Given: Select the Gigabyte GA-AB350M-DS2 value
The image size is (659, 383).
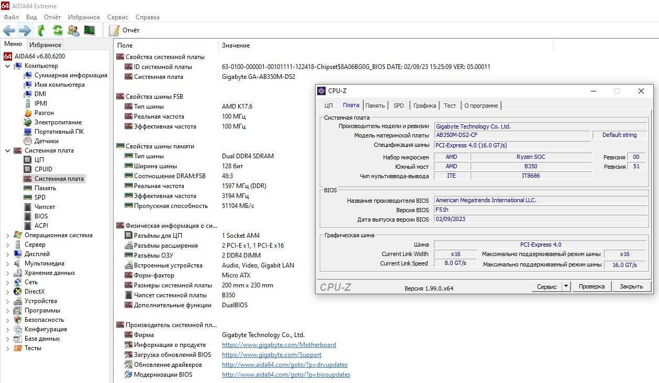Looking at the screenshot, I should pos(259,77).
